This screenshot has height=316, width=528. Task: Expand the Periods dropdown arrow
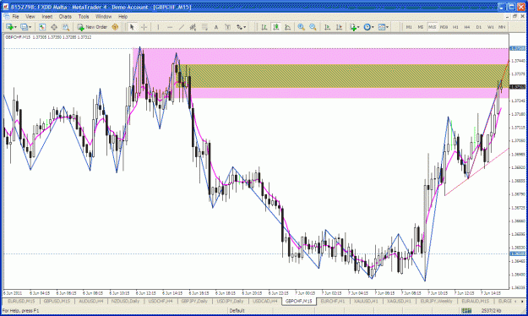point(373,27)
